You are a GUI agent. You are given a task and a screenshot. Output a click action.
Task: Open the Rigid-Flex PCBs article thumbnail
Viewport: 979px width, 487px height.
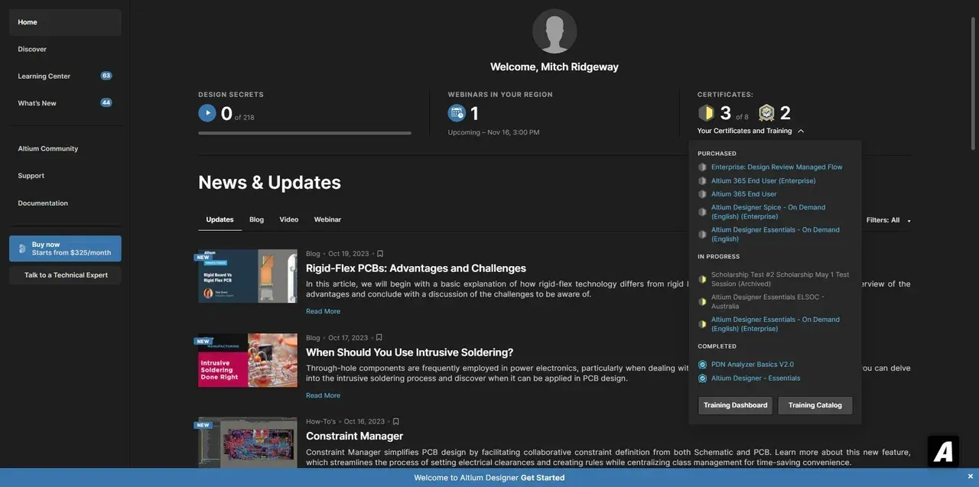248,276
